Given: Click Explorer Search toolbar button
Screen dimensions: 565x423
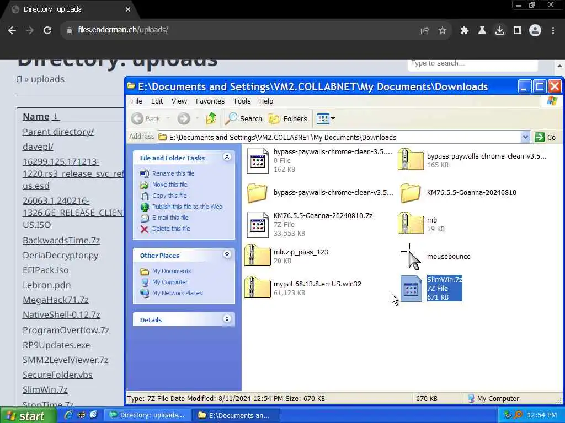Looking at the screenshot, I should (x=243, y=118).
